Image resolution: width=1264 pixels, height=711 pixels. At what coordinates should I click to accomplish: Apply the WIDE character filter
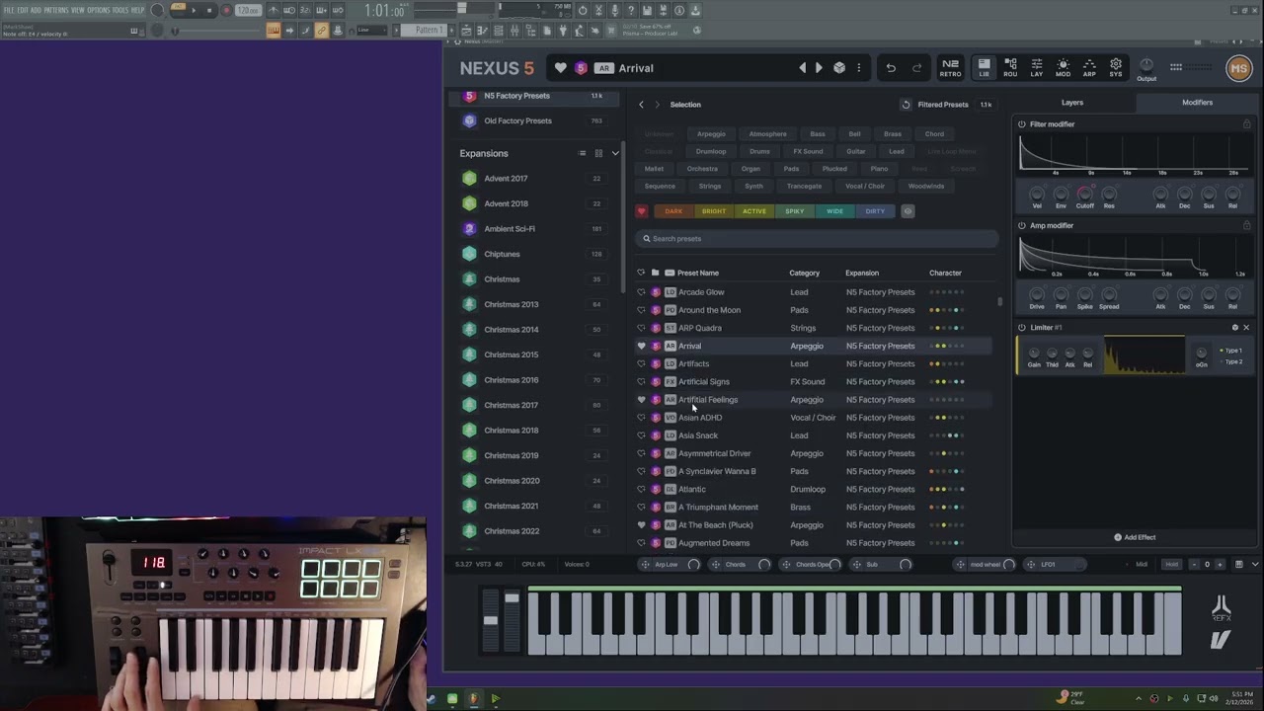point(835,211)
